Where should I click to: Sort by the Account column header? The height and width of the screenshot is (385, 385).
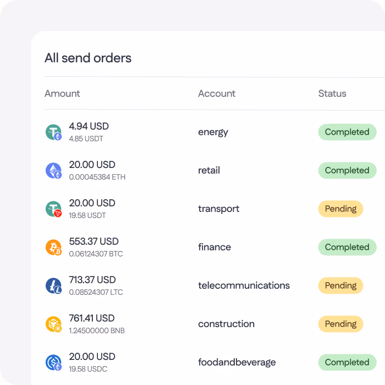click(216, 93)
